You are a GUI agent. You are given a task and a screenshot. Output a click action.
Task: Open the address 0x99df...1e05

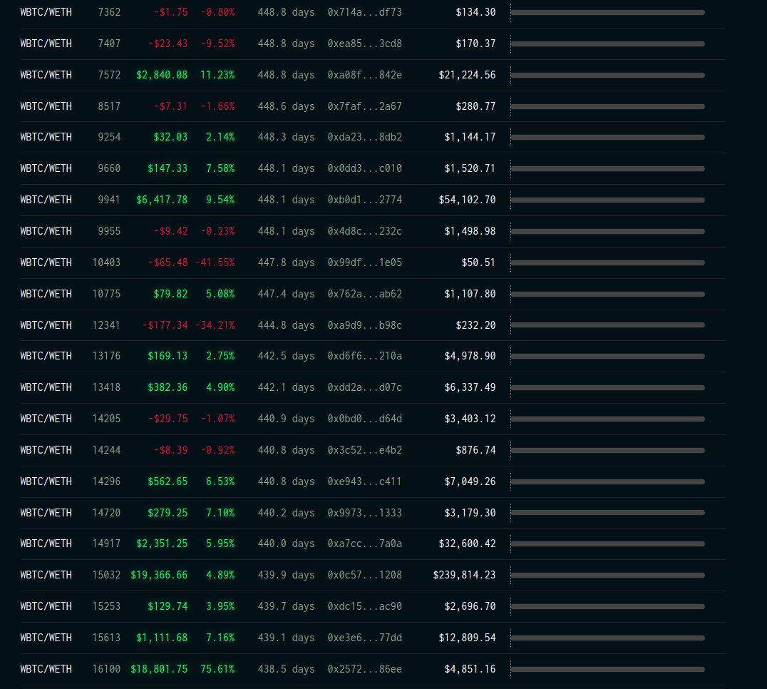pos(364,262)
